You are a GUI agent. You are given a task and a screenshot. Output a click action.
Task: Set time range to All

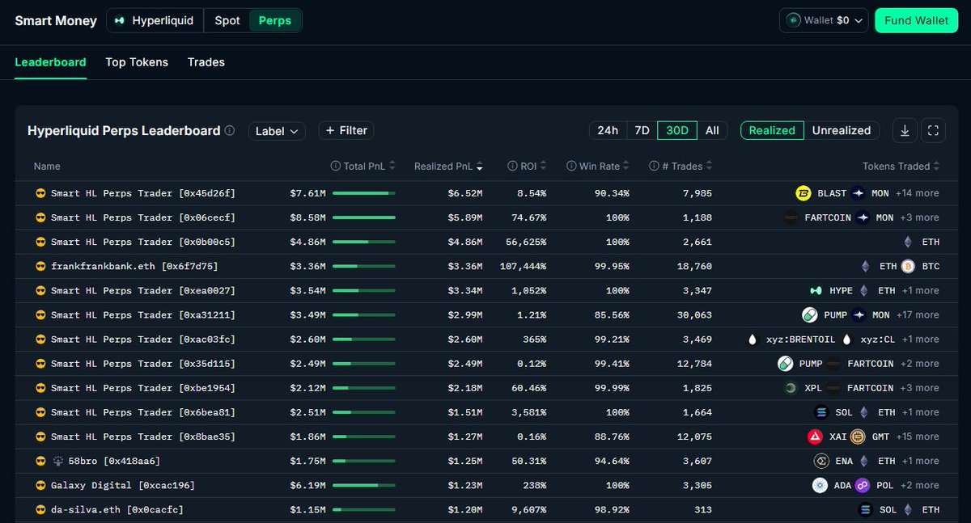(x=712, y=130)
